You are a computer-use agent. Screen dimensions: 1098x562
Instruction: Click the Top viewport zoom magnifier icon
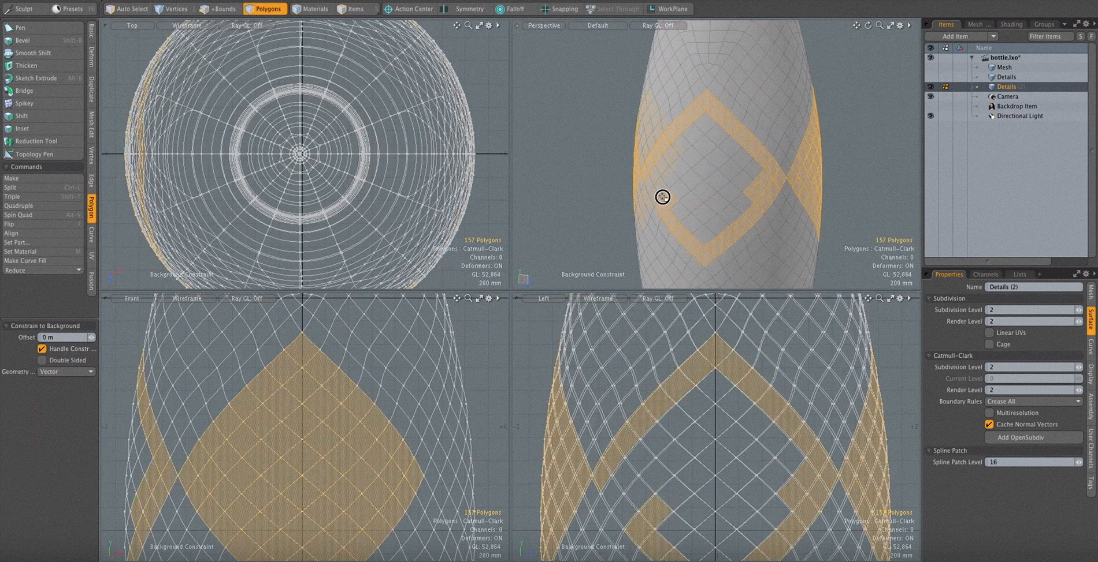(x=468, y=25)
